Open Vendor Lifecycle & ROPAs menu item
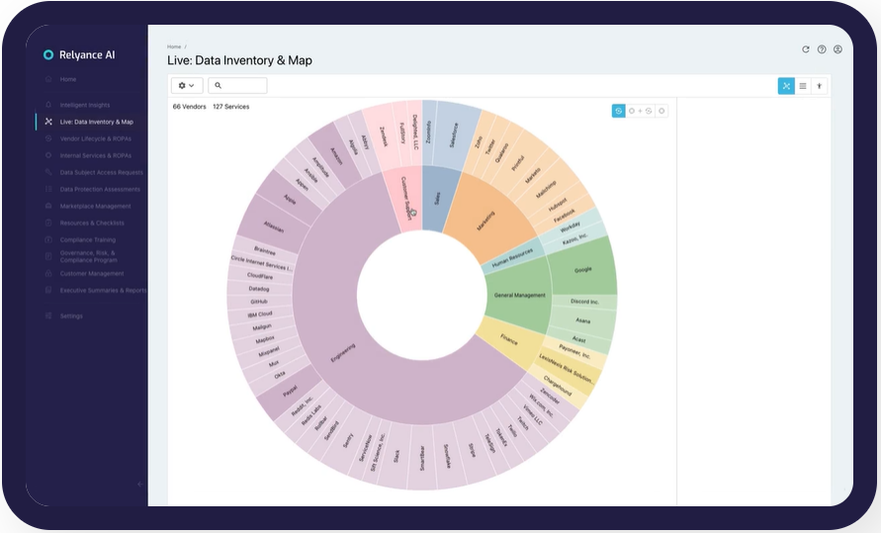The height and width of the screenshot is (533, 881). click(x=95, y=139)
